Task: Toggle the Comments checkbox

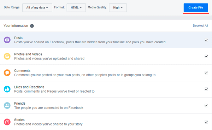Action: [x=206, y=73]
